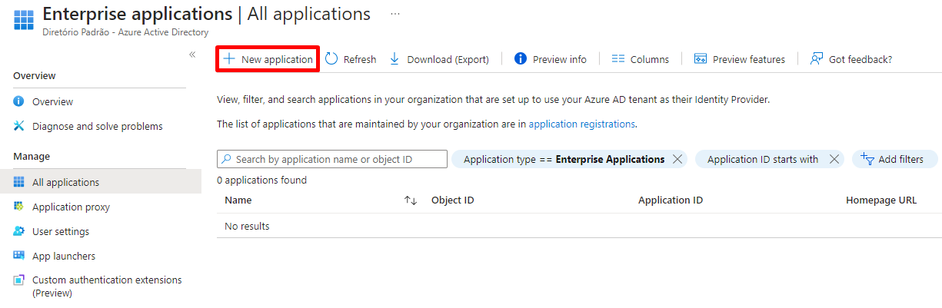This screenshot has height=308, width=942.
Task: Download the applications export
Action: point(439,59)
